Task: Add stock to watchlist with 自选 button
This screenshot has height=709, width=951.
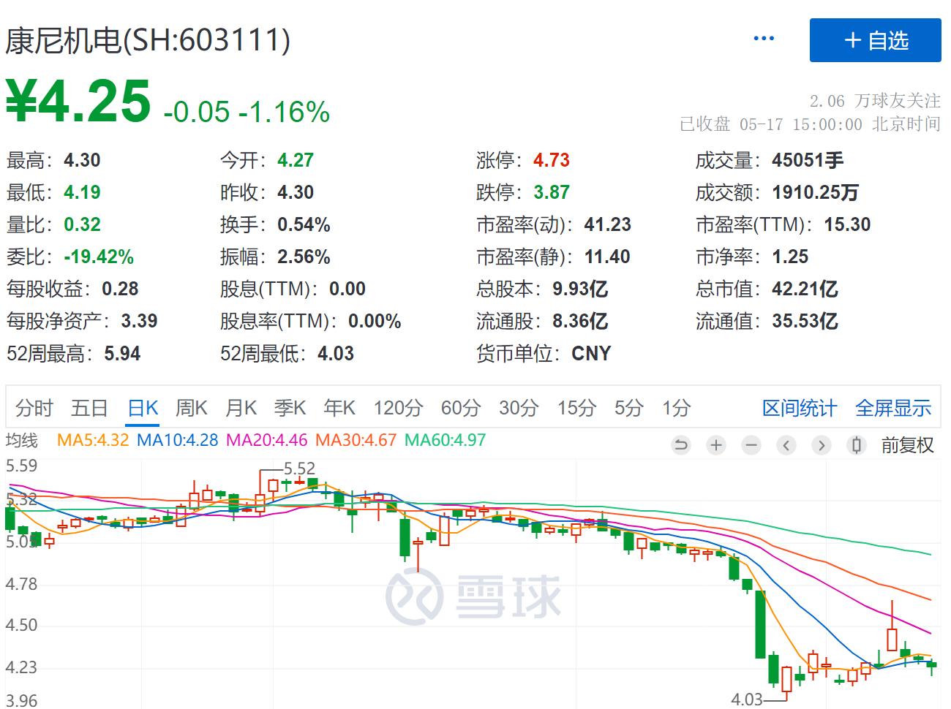Action: [x=875, y=40]
